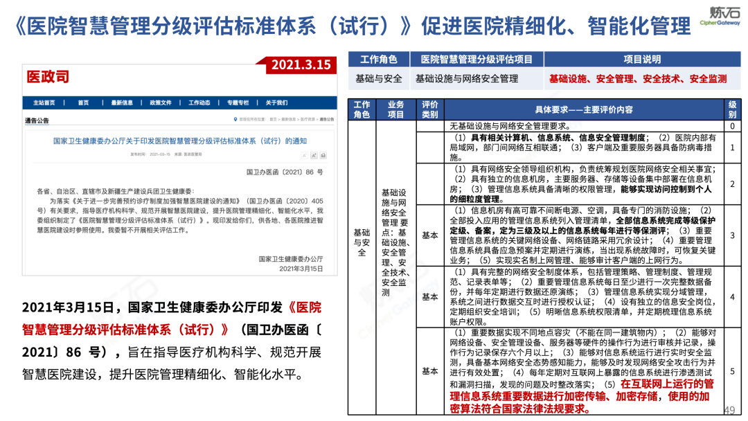Click the decrease font size A- icon
Viewport: 748px width, 421px height.
pos(305,155)
